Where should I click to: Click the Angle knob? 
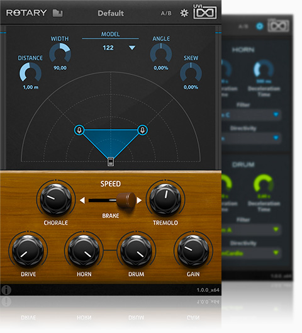coord(161,53)
